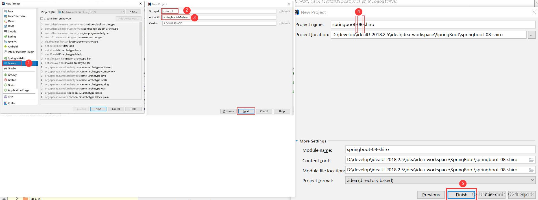This screenshot has height=200, width=538.
Task: Select Spring leaf icon in list
Action: pyautogui.click(x=5, y=36)
